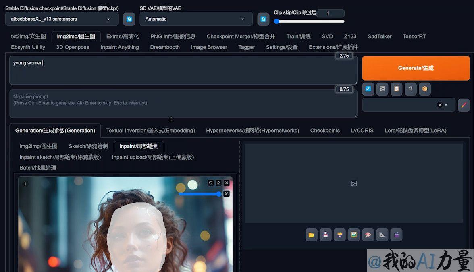The height and width of the screenshot is (272, 474).
Task: Select the Generation/生成参数 tab
Action: point(55,131)
